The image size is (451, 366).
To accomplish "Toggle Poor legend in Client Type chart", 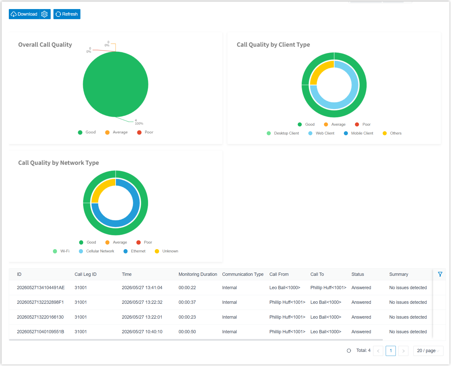I will 363,124.
